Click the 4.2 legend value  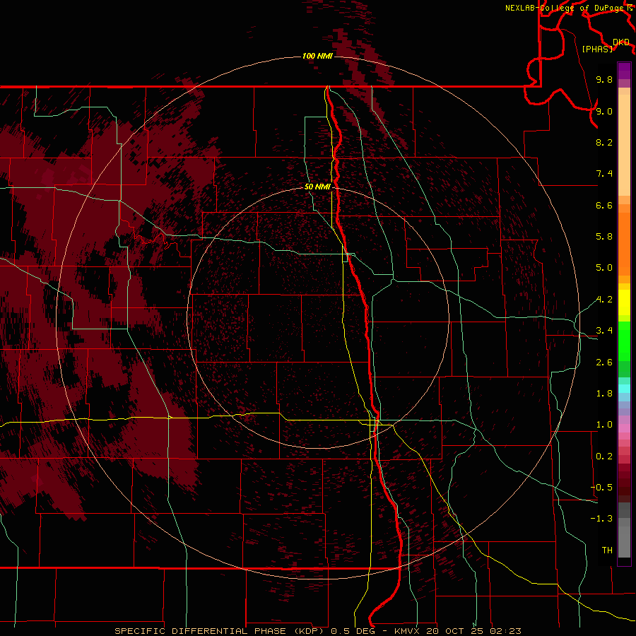tap(604, 300)
